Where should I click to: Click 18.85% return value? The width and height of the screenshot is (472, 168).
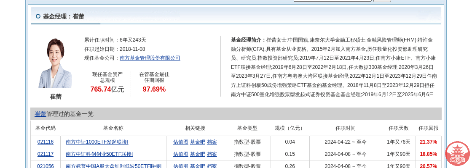click(428, 154)
